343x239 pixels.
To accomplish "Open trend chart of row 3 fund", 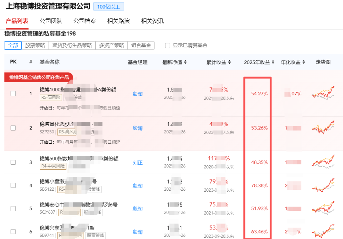I will [323, 162].
